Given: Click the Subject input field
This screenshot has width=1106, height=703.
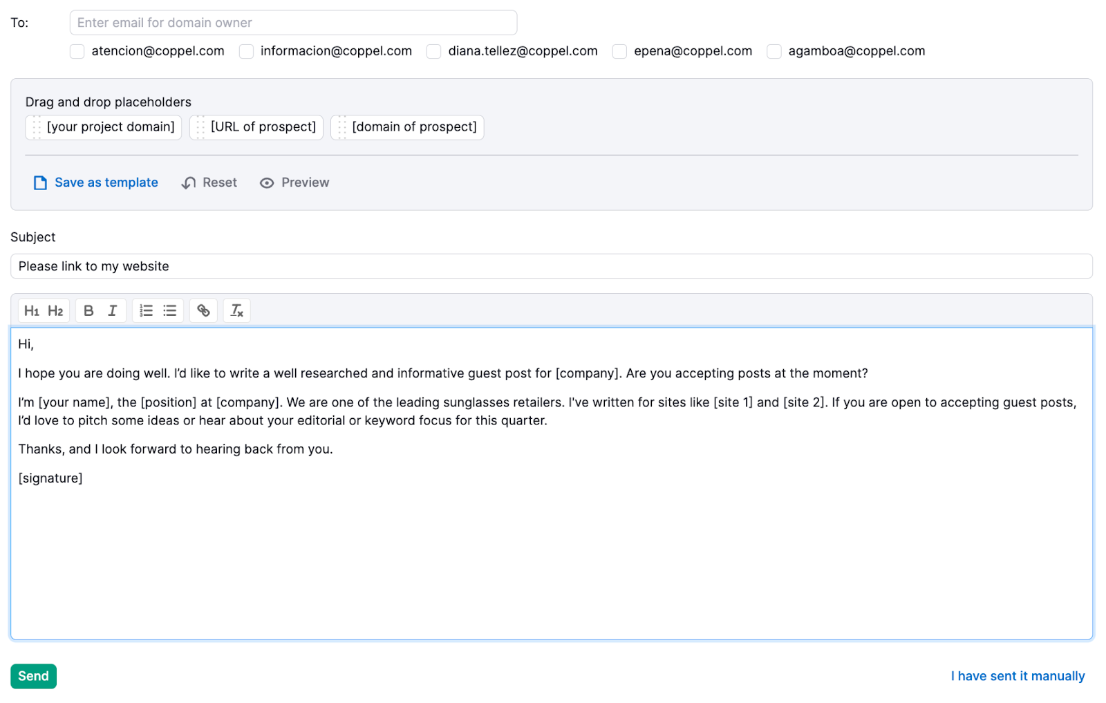Looking at the screenshot, I should (x=553, y=266).
